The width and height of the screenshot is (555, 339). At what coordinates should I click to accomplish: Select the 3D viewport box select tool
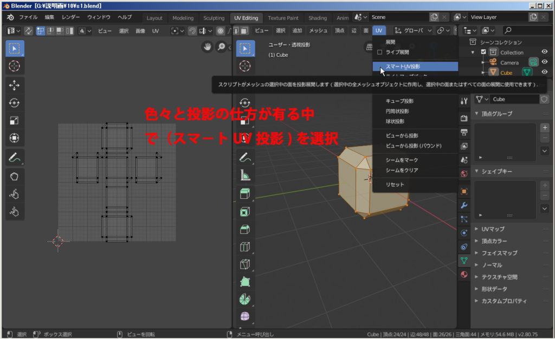coord(245,48)
